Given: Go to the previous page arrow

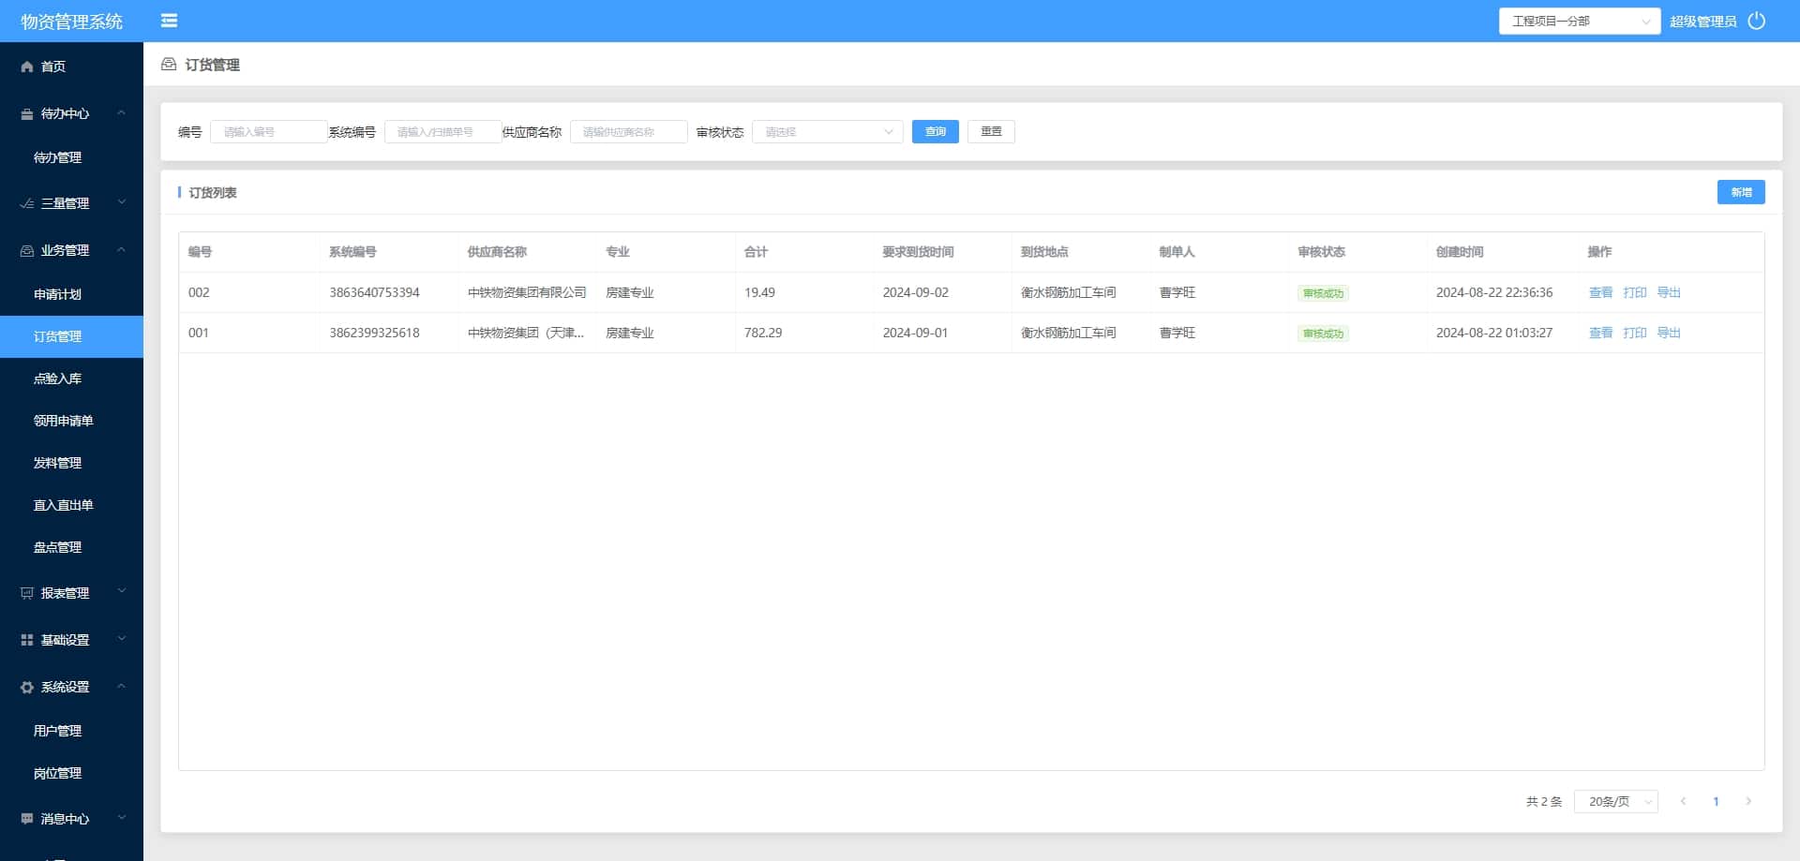Looking at the screenshot, I should [x=1684, y=801].
